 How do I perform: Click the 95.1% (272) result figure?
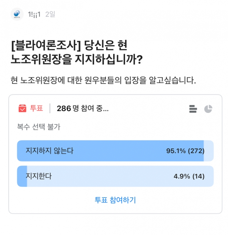coord(185,151)
